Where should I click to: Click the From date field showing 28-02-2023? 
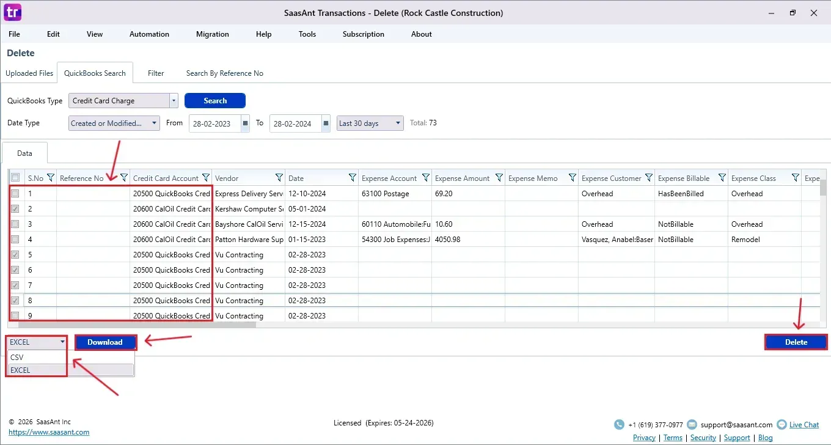215,123
